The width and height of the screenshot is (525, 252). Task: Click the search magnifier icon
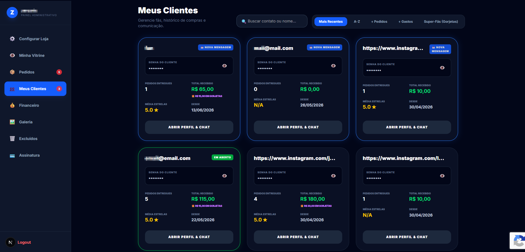pos(244,21)
